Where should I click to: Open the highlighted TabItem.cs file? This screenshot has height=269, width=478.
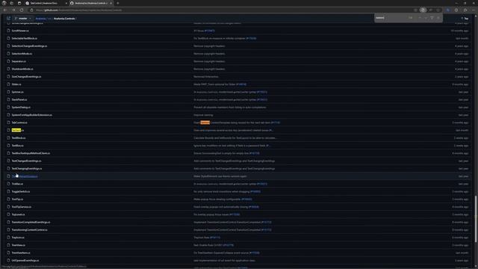[x=17, y=130]
